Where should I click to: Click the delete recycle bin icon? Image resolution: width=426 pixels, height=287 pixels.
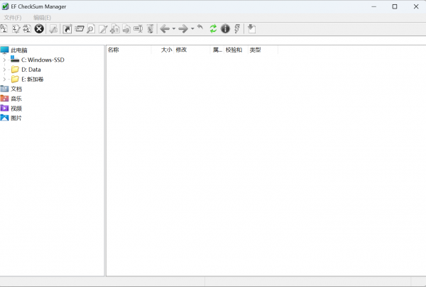(151, 29)
